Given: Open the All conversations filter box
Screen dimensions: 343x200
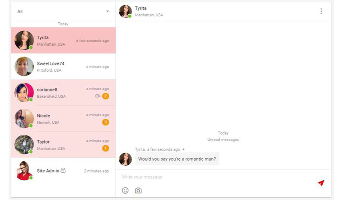Looking at the screenshot, I should click(x=61, y=11).
